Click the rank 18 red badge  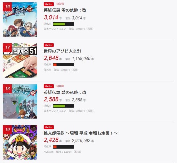point(7,89)
